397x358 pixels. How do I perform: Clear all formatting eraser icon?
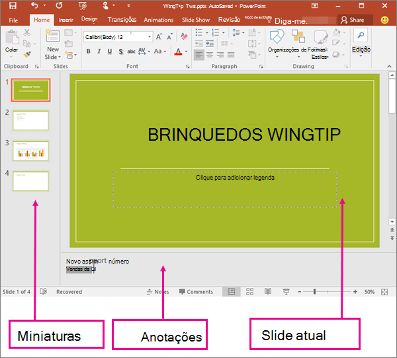pos(184,36)
